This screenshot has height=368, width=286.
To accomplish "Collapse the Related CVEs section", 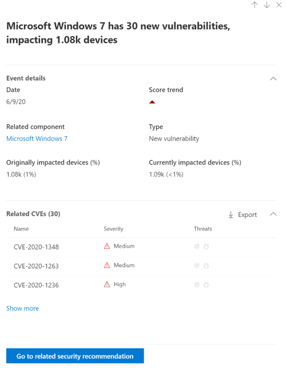I will (x=273, y=214).
